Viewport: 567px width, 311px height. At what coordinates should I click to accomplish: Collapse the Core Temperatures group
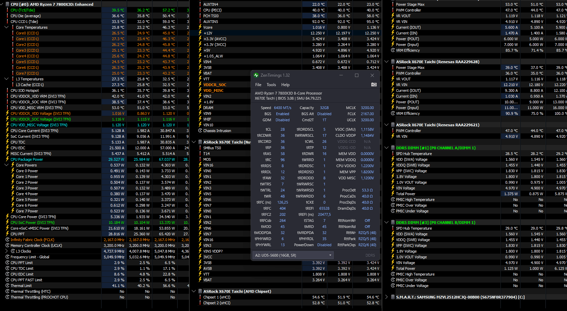(6, 27)
